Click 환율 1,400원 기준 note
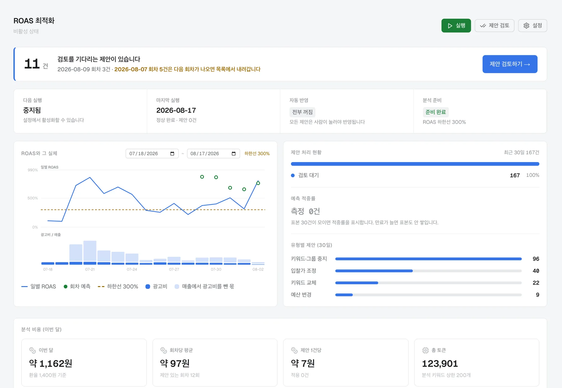 point(48,375)
